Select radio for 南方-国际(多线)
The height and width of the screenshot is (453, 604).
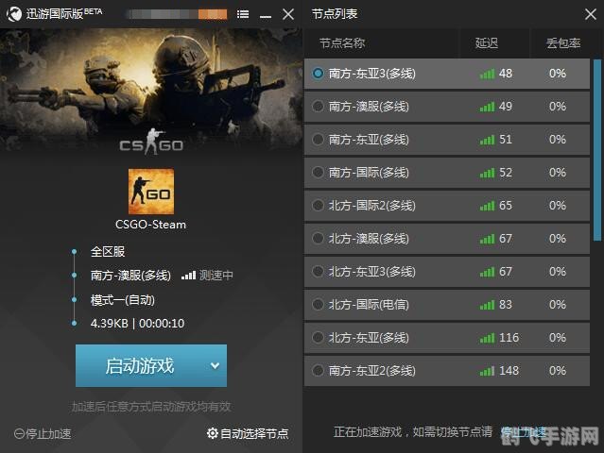click(318, 173)
